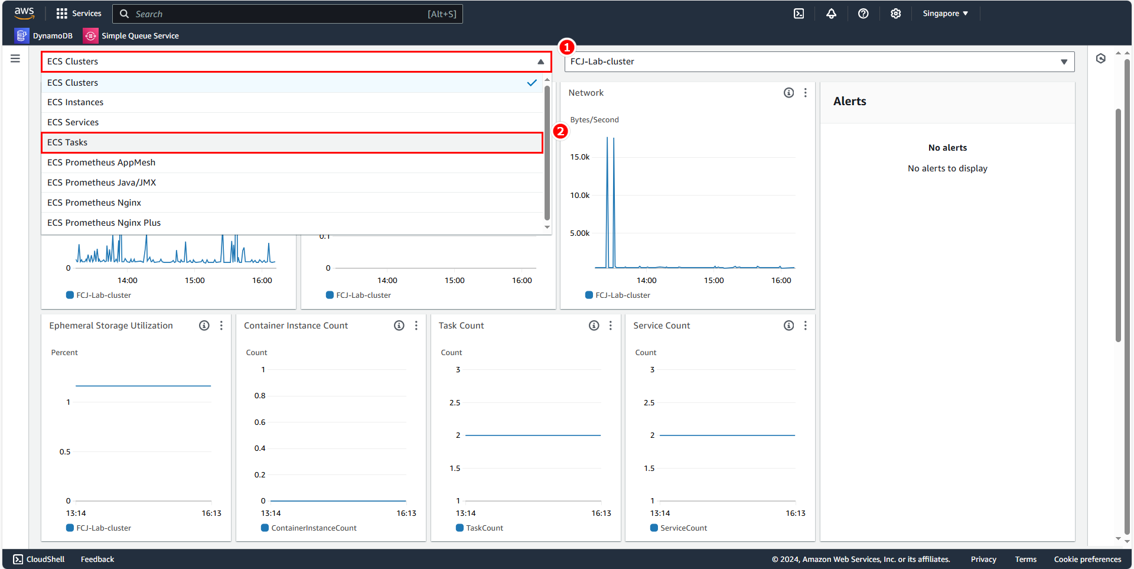Open the notifications bell
Image resolution: width=1134 pixels, height=569 pixels.
[x=831, y=13]
